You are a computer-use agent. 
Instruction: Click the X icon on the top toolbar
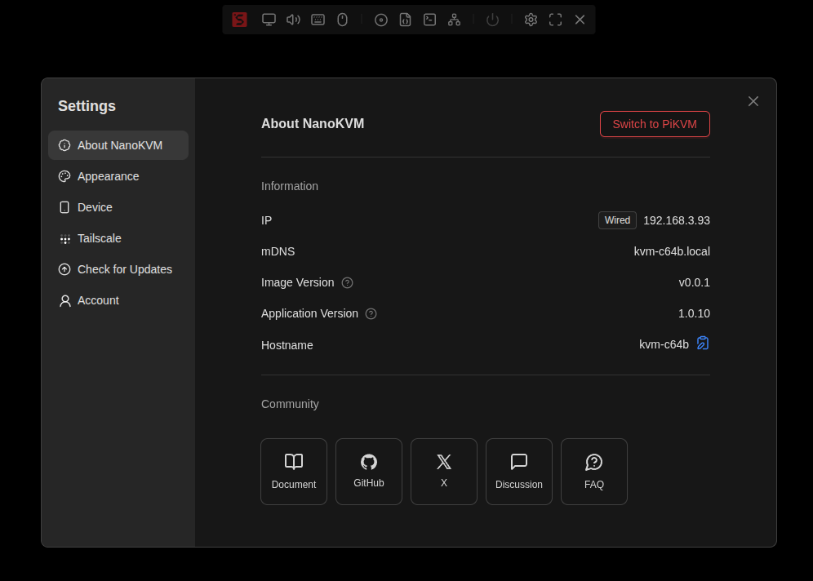click(x=580, y=20)
